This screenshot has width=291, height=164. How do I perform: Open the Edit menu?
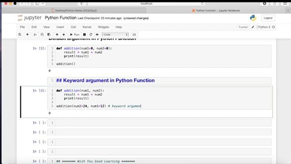tap(34, 27)
